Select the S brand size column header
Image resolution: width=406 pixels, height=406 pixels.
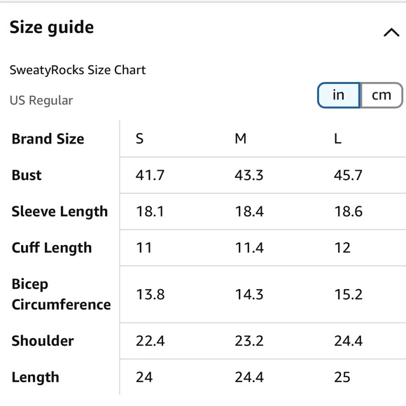[139, 139]
